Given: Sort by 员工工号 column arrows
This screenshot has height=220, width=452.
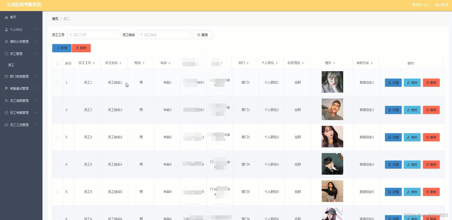Looking at the screenshot, I should click(94, 63).
